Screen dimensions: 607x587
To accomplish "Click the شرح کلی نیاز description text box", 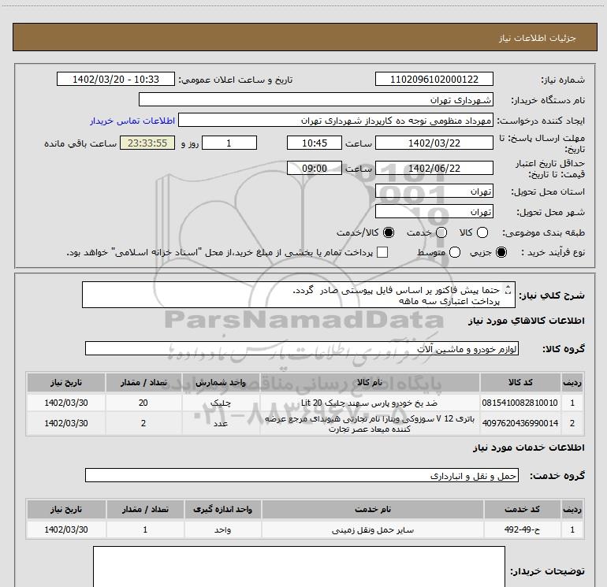I will tap(299, 295).
